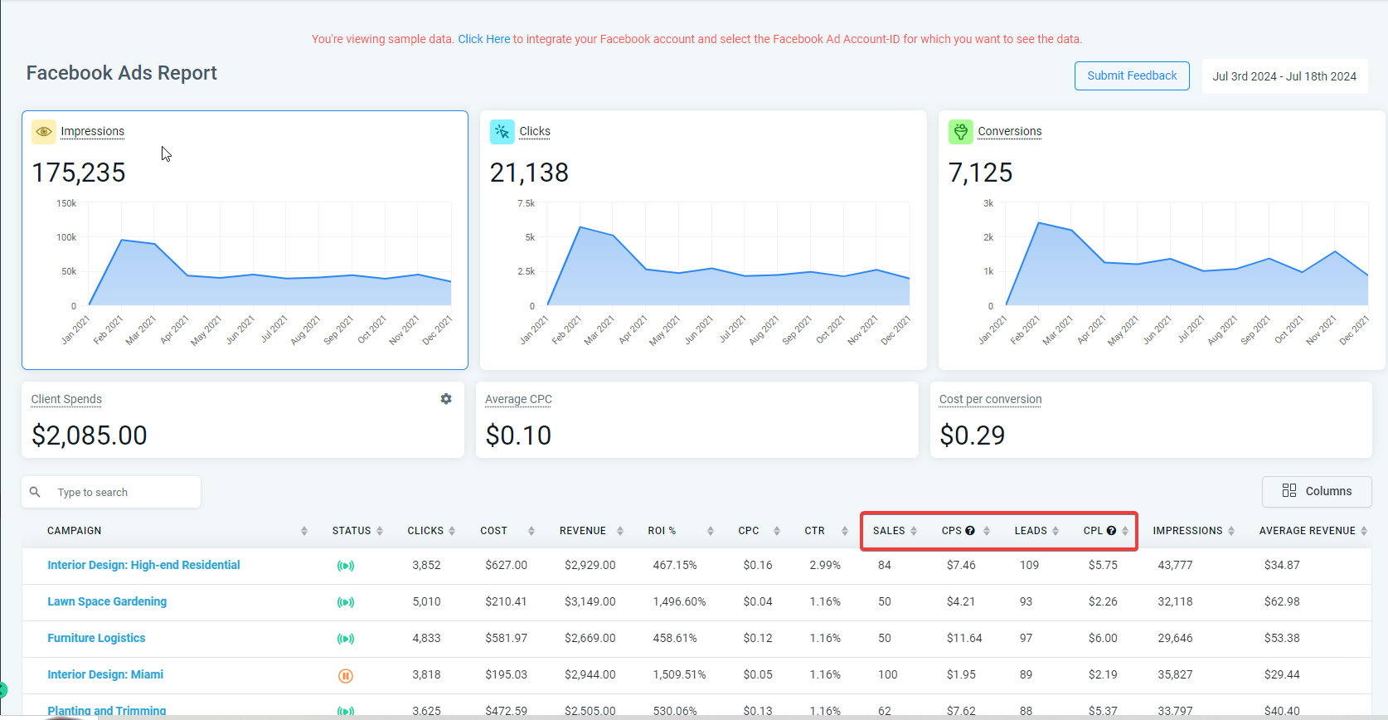Sort table by CTR column arrows
The width and height of the screenshot is (1388, 720).
point(845,531)
